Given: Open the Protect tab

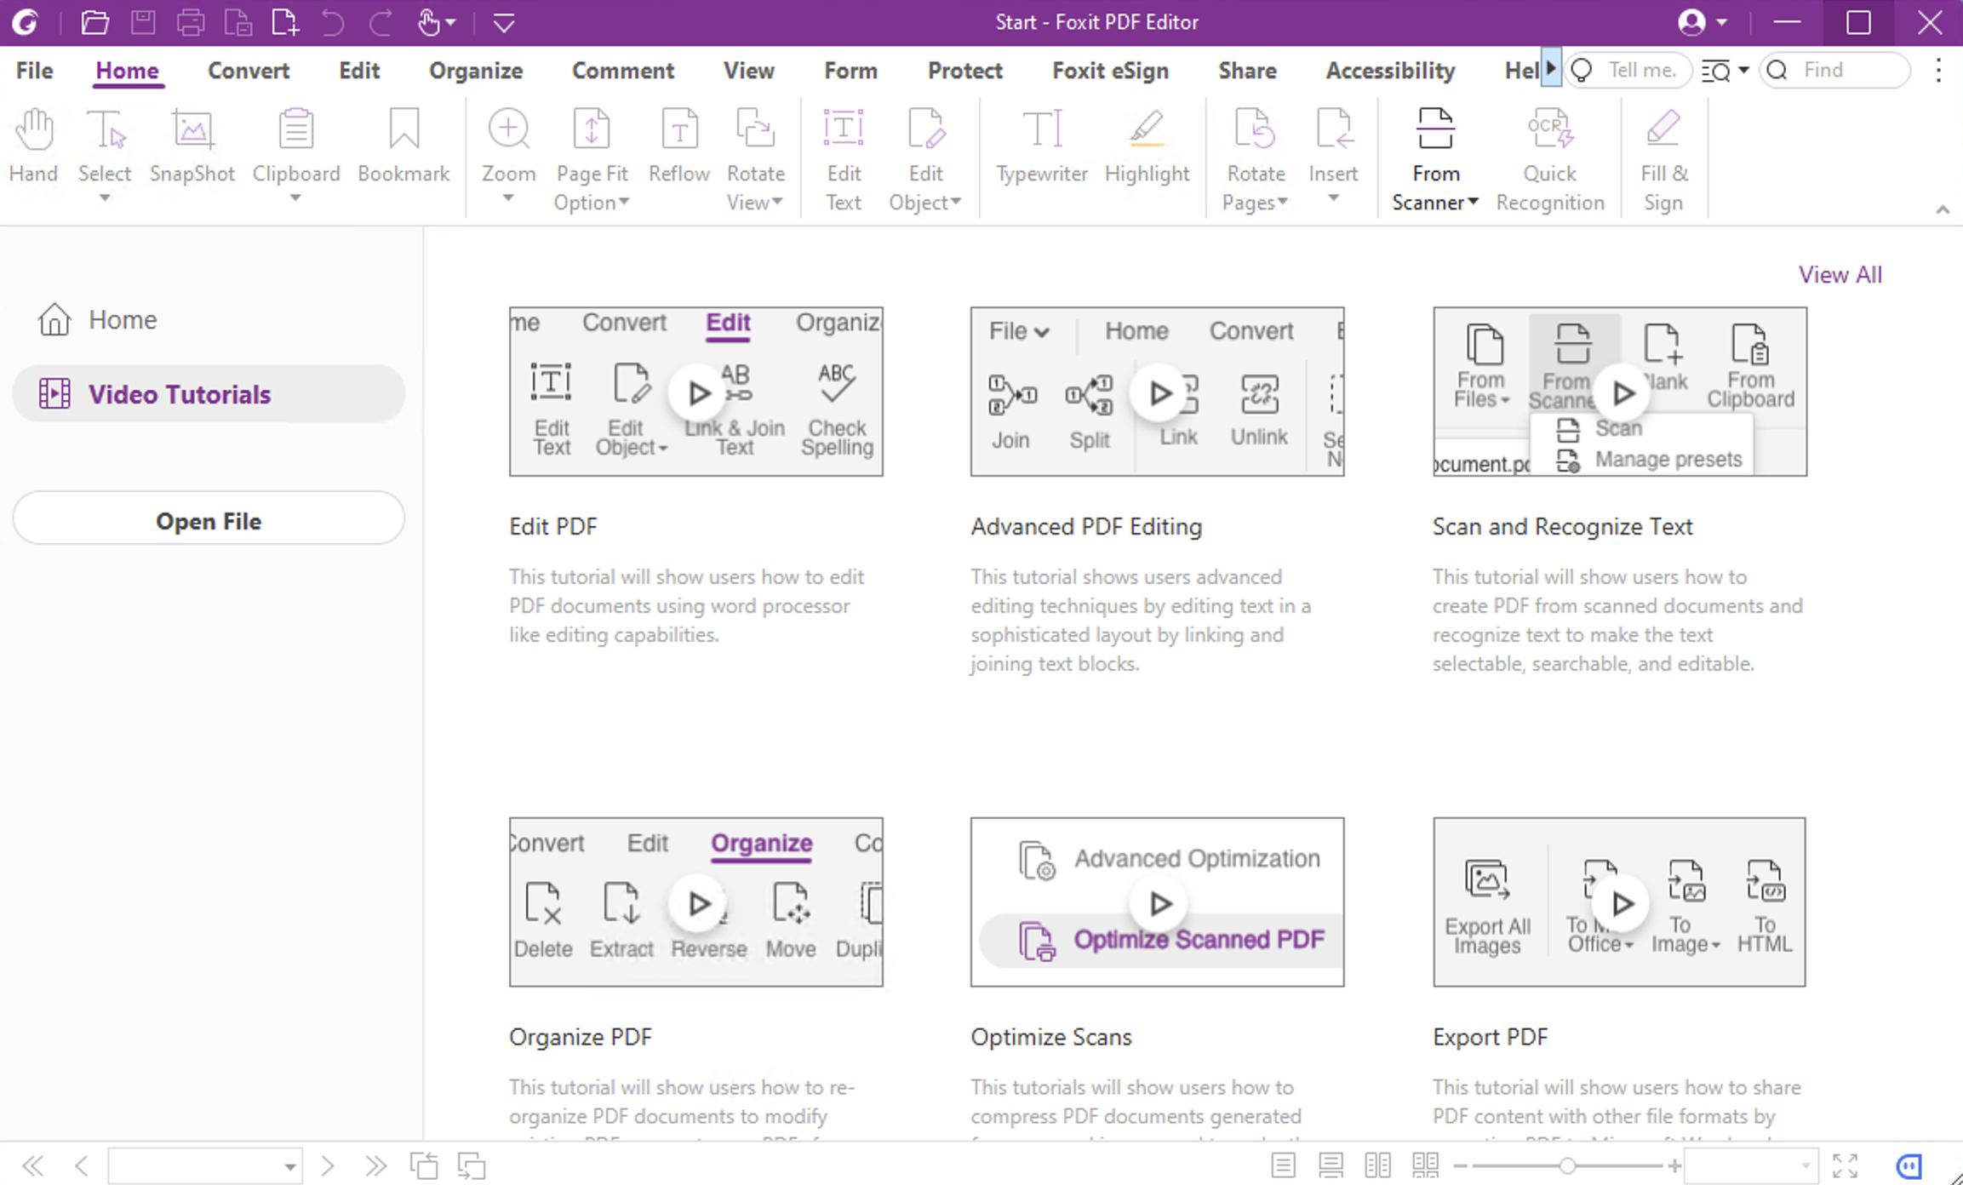Looking at the screenshot, I should [x=965, y=71].
